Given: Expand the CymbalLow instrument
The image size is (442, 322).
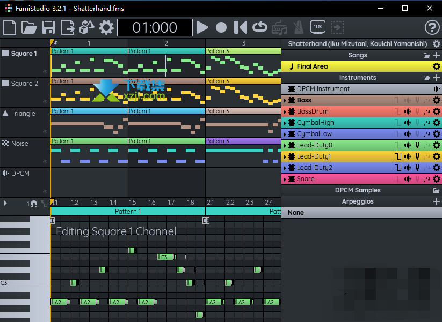Looking at the screenshot, I should 285,134.
